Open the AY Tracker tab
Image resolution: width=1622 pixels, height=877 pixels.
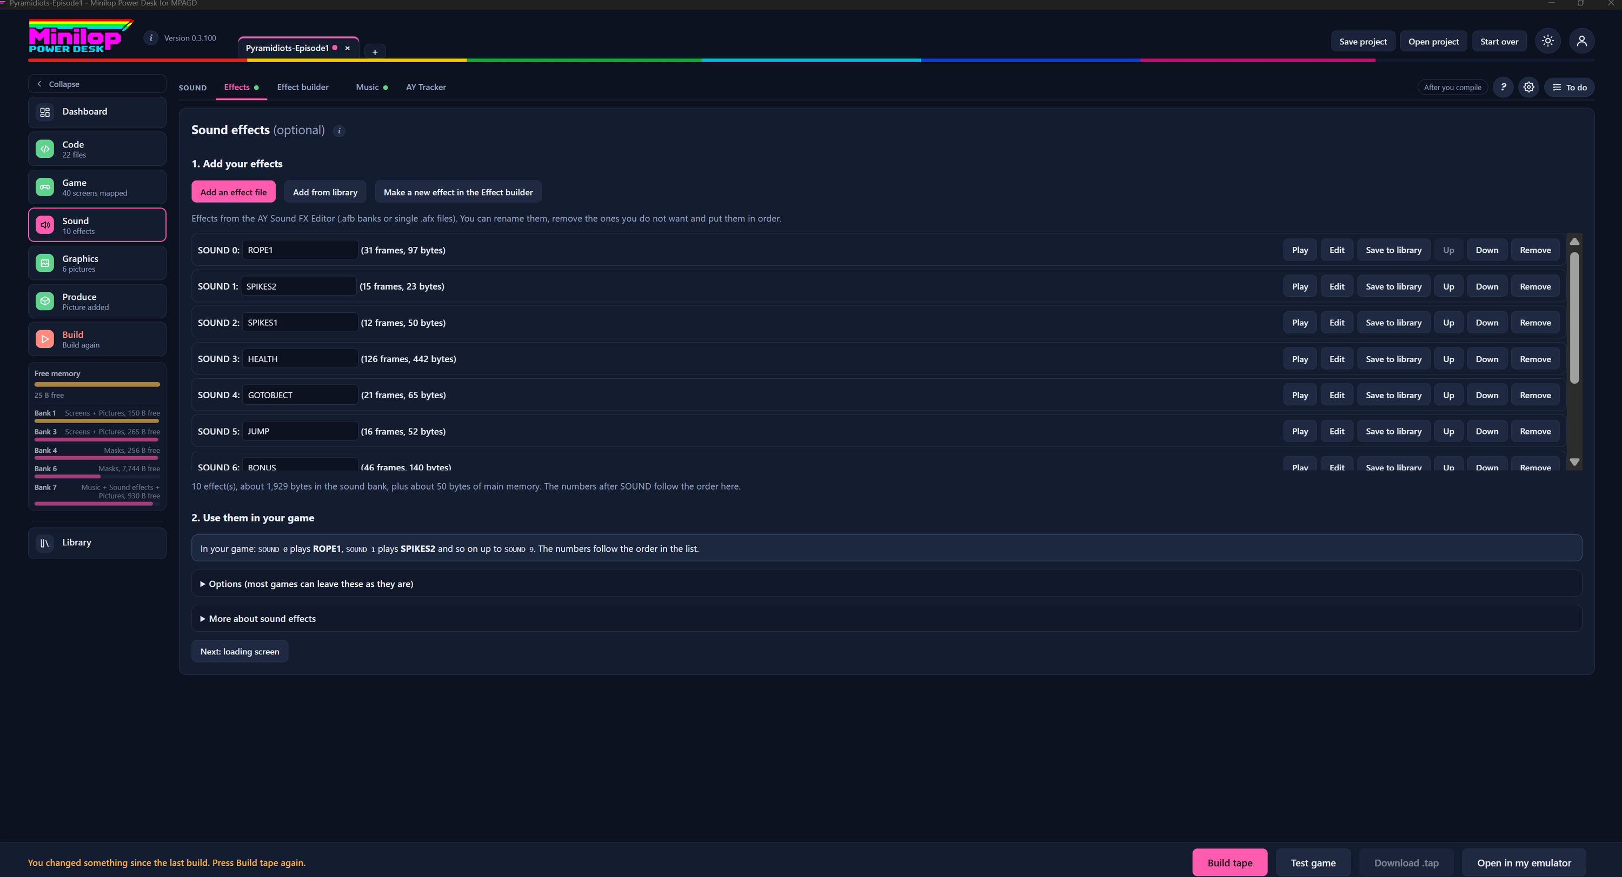pyautogui.click(x=426, y=87)
